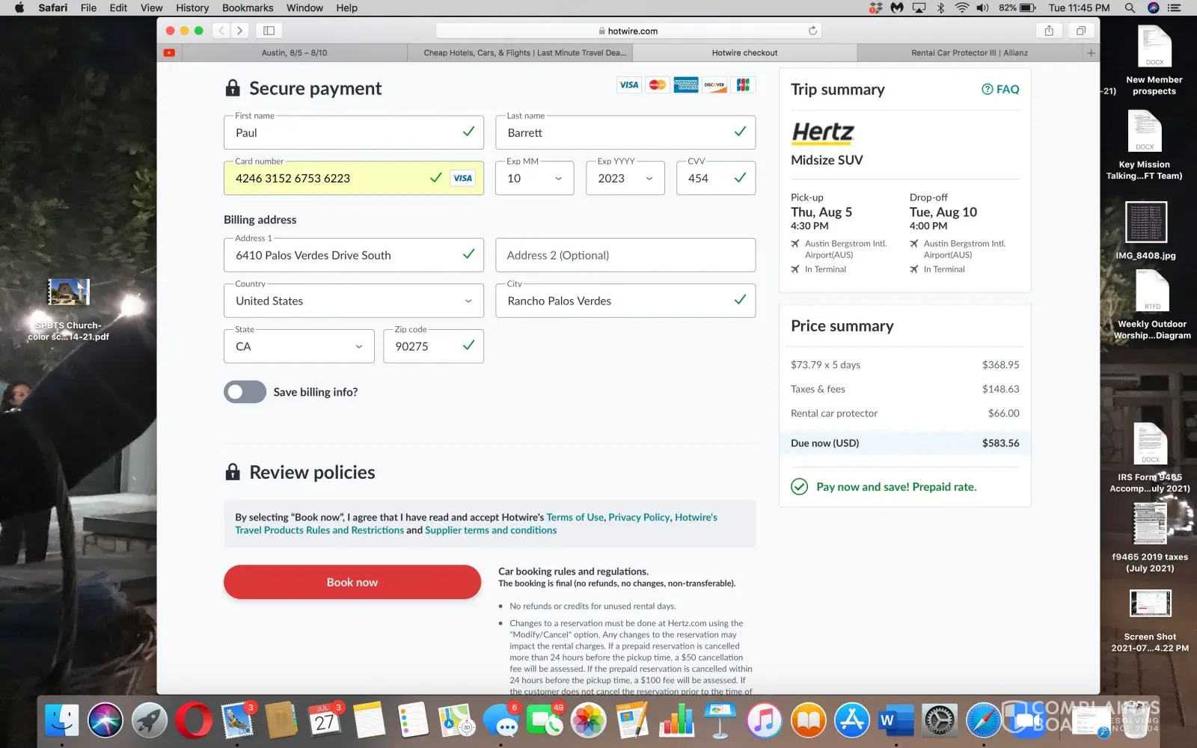Expand the Exp MM dropdown

click(534, 179)
